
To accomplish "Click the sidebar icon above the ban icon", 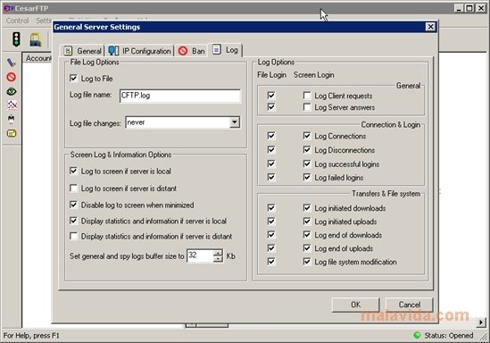I will point(12,63).
